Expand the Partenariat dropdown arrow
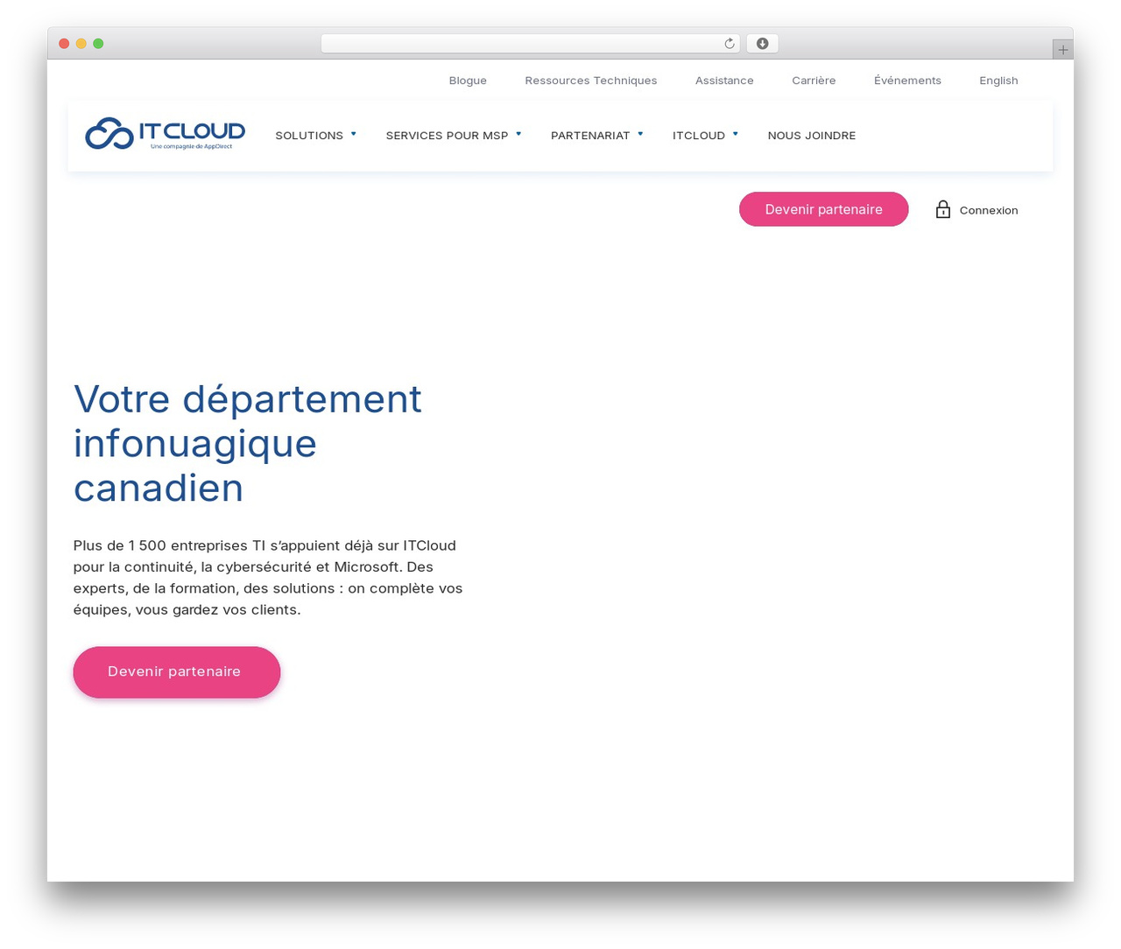Viewport: 1121px width, 949px height. pyautogui.click(x=640, y=134)
